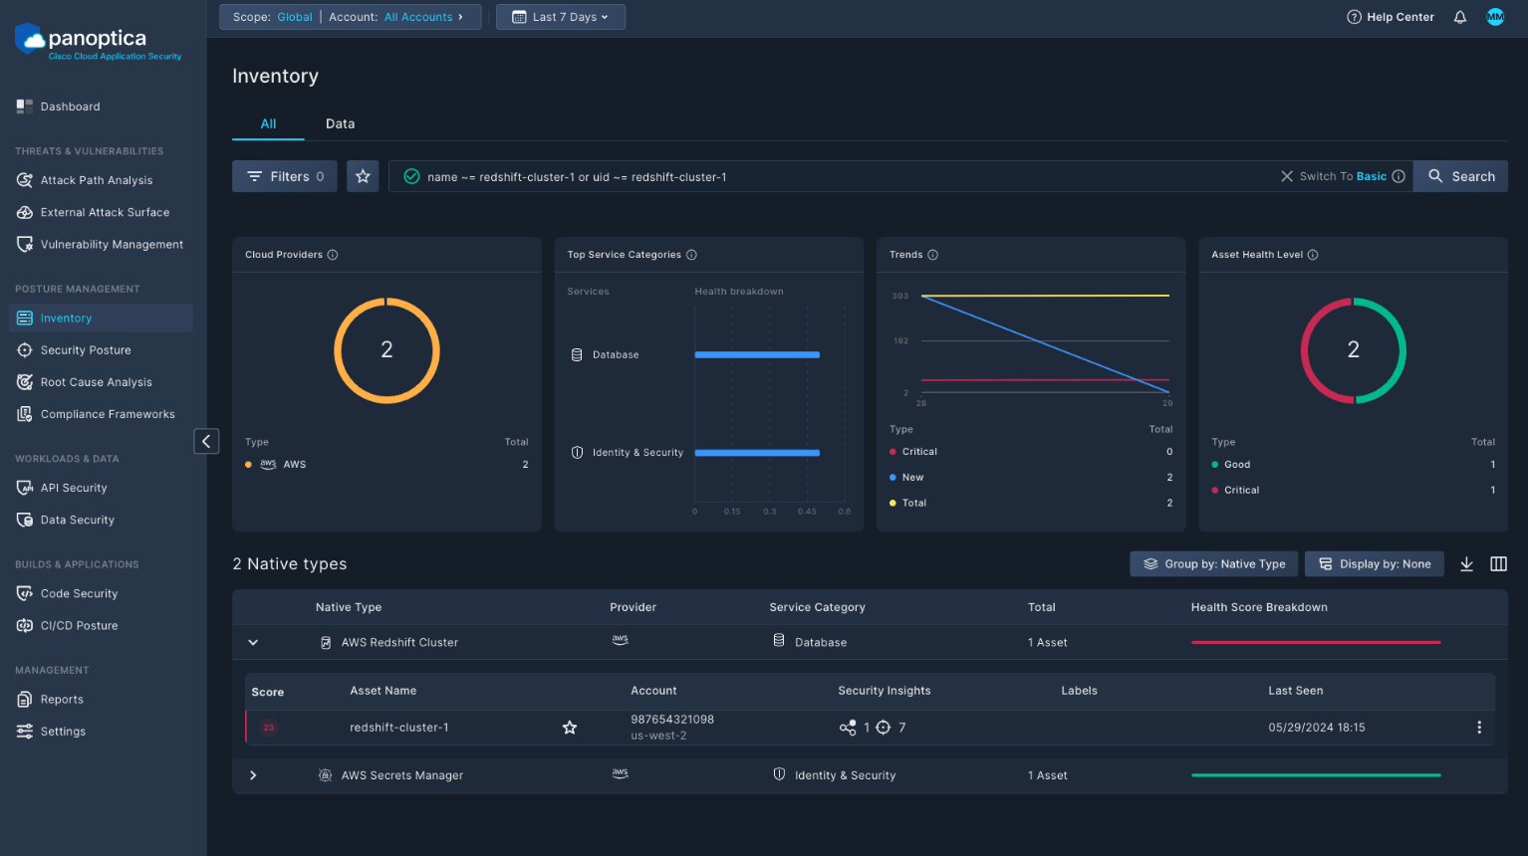Open the Help Center
Viewport: 1528px width, 856px height.
(x=1391, y=17)
